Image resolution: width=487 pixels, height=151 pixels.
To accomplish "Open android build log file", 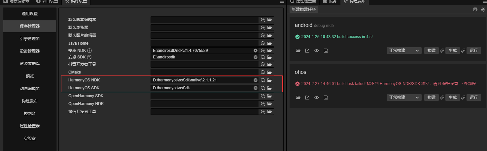I will pyautogui.click(x=326, y=51).
